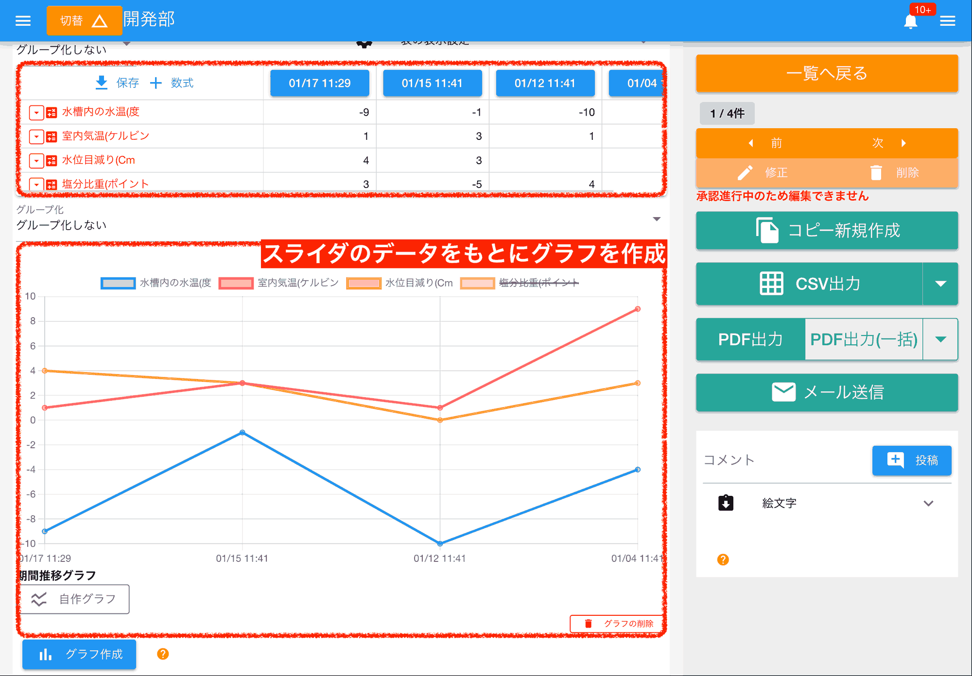Click the 一覧へ戻る button
Image resolution: width=972 pixels, height=676 pixels.
coord(826,73)
